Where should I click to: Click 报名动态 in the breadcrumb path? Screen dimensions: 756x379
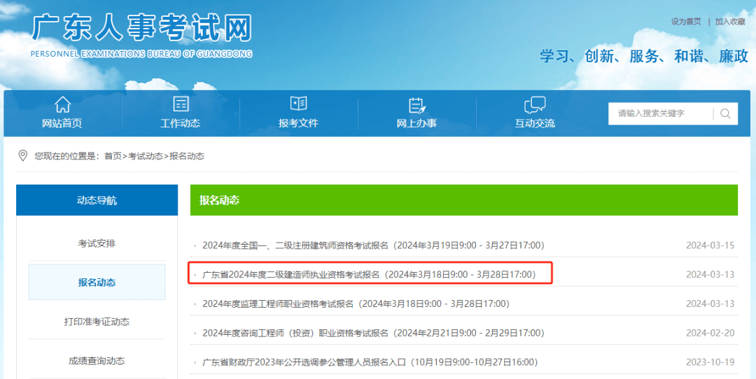(187, 156)
